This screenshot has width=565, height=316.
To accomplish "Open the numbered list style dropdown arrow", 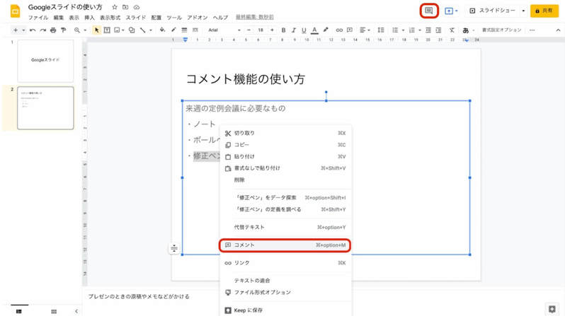I will tap(420, 30).
